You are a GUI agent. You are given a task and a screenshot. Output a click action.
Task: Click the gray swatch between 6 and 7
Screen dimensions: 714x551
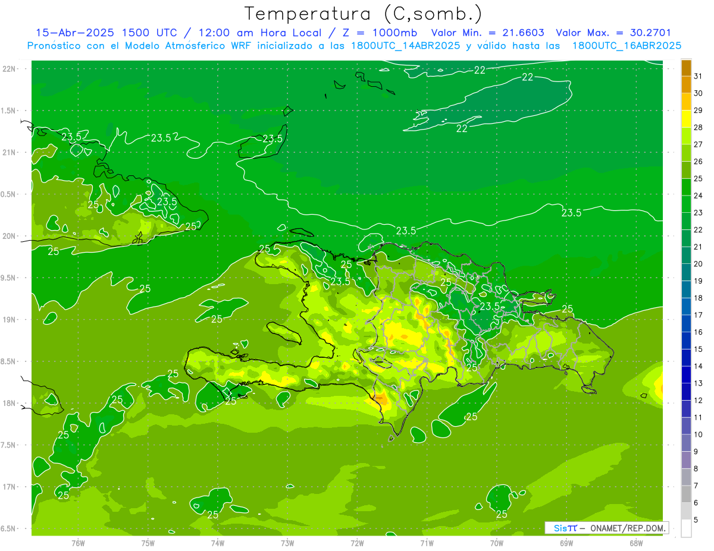point(686,495)
